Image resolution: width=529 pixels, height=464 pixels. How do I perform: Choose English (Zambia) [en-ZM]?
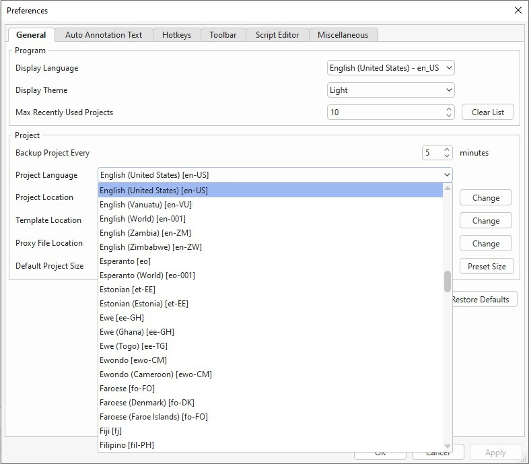(x=271, y=233)
